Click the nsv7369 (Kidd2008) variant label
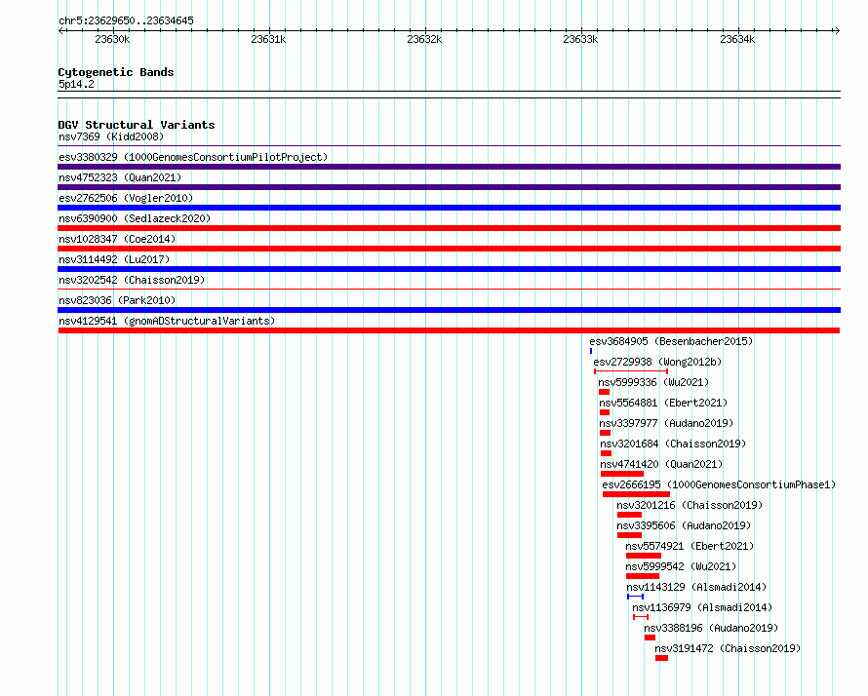This screenshot has height=696, width=868. (111, 136)
